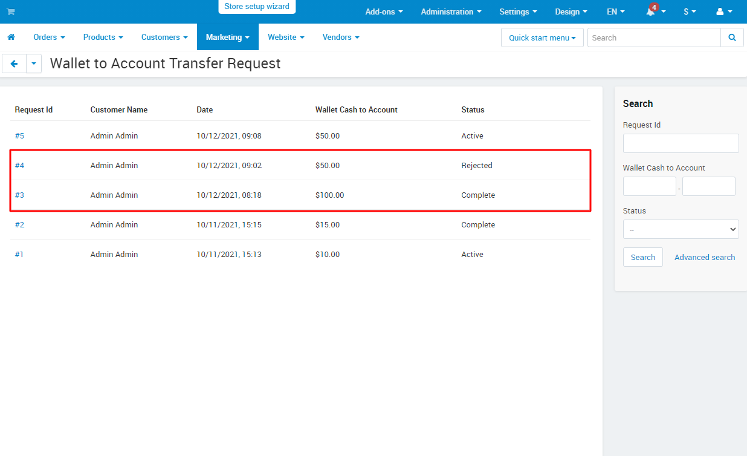Click the search magnifier button
This screenshot has height=456, width=747.
(732, 37)
